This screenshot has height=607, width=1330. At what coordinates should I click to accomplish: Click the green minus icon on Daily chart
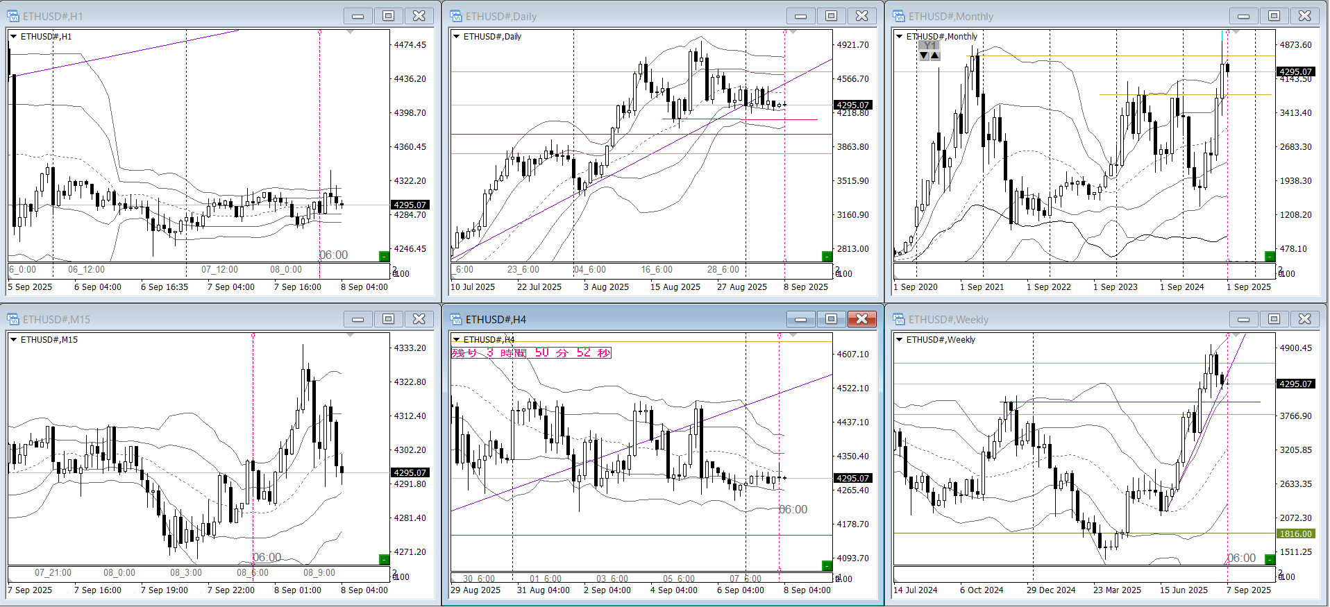(x=827, y=257)
